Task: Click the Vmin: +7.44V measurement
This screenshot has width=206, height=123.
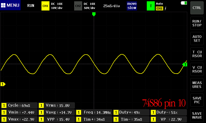Action: coord(19,112)
